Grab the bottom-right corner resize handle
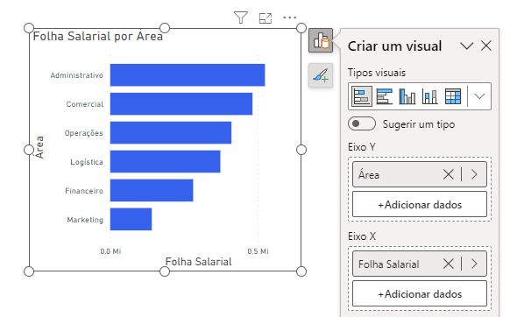The image size is (517, 317). tap(301, 271)
